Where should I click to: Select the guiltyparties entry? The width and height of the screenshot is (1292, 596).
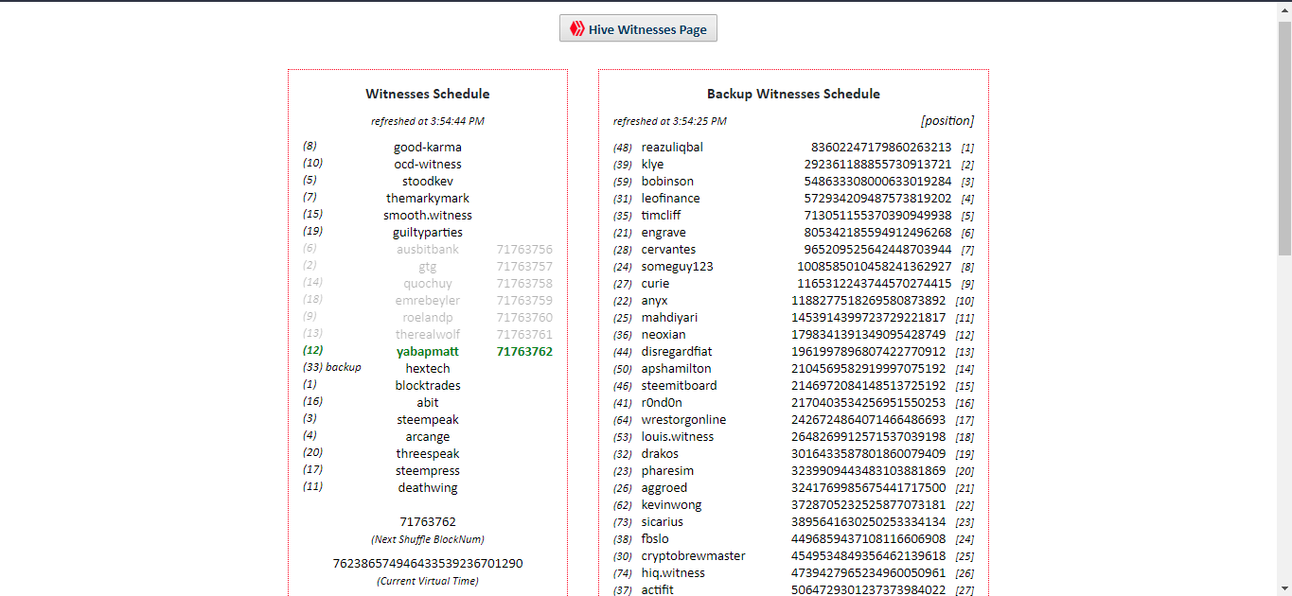[428, 232]
